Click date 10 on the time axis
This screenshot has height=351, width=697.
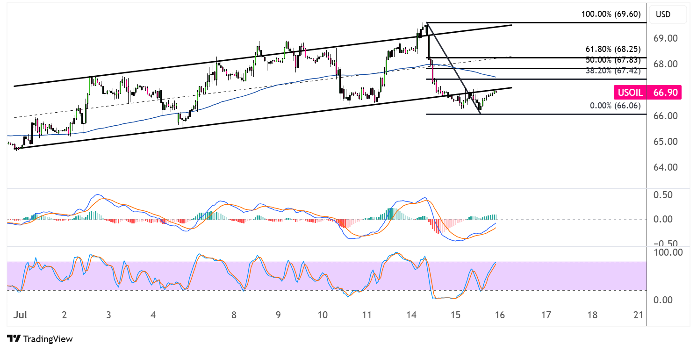pos(323,315)
